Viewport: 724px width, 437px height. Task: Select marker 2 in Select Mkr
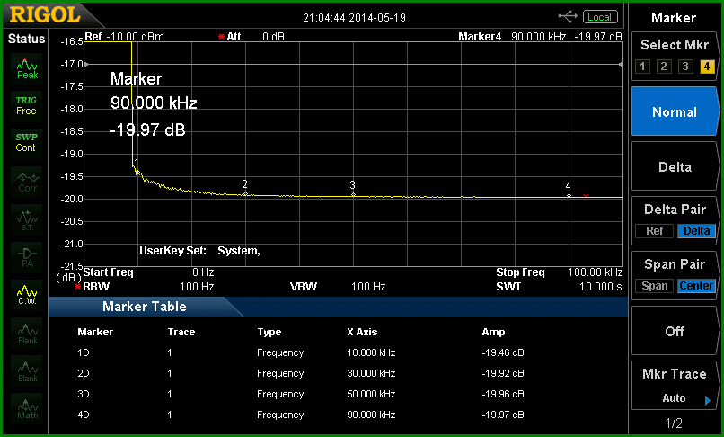[664, 67]
